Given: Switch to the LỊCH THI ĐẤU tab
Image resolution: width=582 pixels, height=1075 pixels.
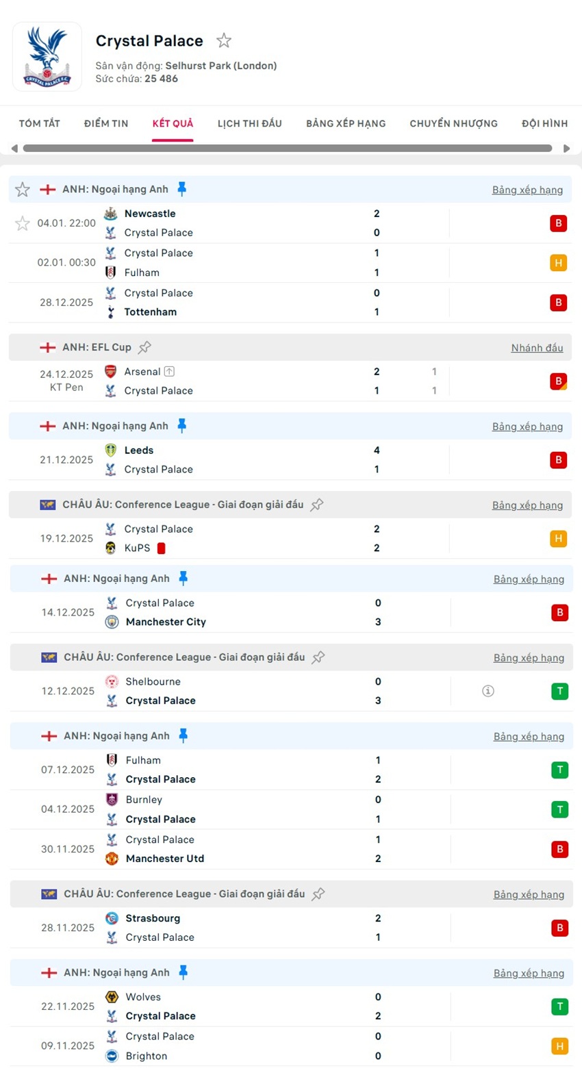Looking at the screenshot, I should coord(249,124).
